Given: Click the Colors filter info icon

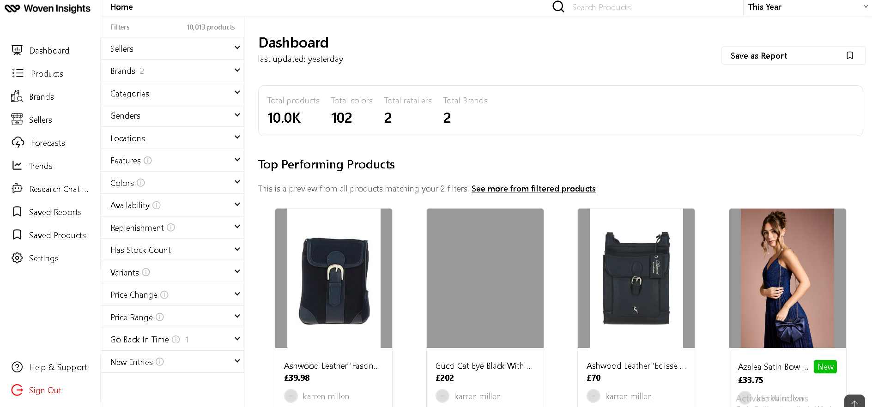Looking at the screenshot, I should (x=141, y=183).
